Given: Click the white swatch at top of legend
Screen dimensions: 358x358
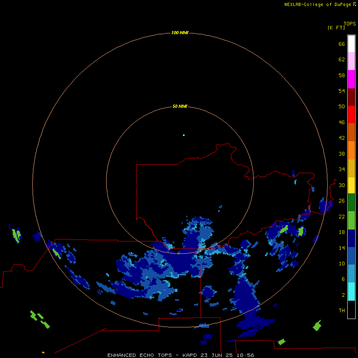Looking at the screenshot, I should click(351, 44).
